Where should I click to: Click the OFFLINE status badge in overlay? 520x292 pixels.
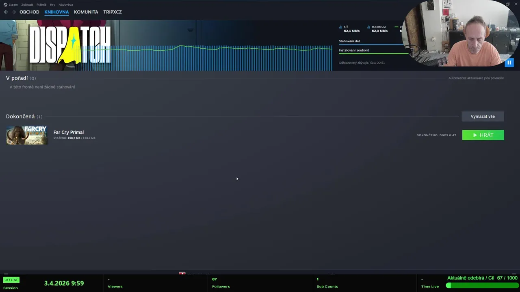click(x=11, y=280)
